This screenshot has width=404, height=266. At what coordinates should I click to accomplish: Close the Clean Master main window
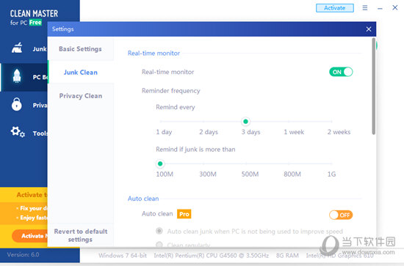pyautogui.click(x=394, y=8)
